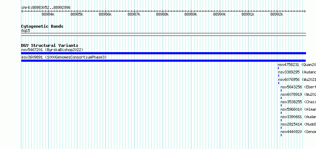316x149 pixels.
Task: Click the small blue marker under nsv6076956
Action: pos(279,83)
